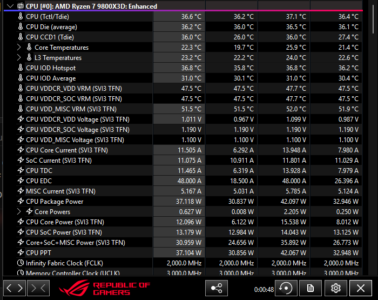Screen dimensions: 378x300
Task: Click lightning icon beside CPU EDC
Action: (x=21, y=181)
